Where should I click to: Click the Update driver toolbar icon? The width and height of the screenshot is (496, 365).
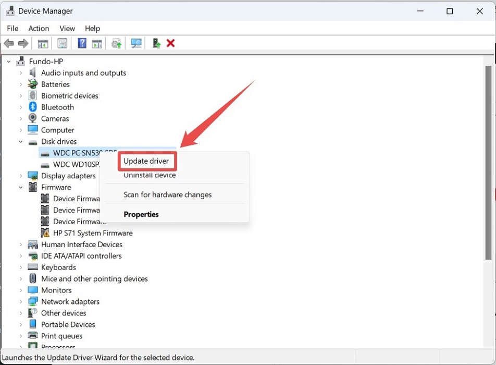(x=116, y=43)
